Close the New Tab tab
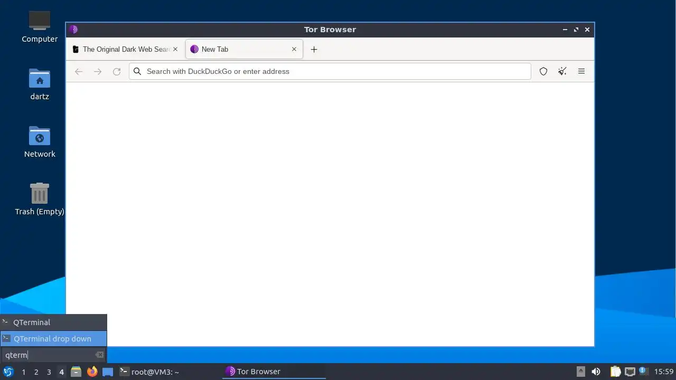 (x=294, y=49)
